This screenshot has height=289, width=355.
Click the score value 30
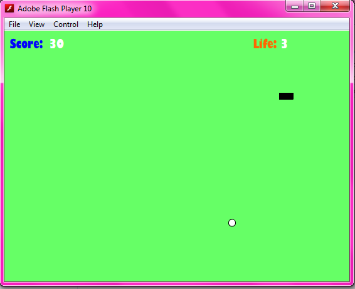(57, 44)
